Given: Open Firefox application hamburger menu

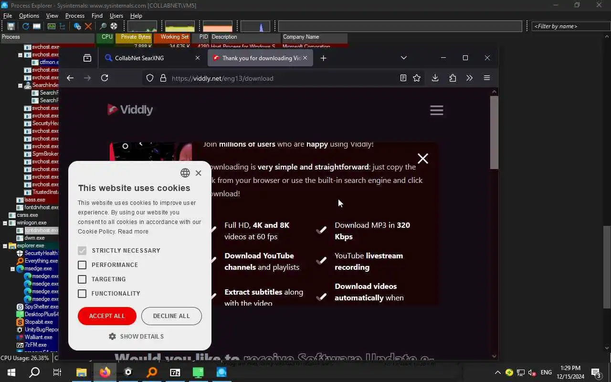Looking at the screenshot, I should point(487,78).
